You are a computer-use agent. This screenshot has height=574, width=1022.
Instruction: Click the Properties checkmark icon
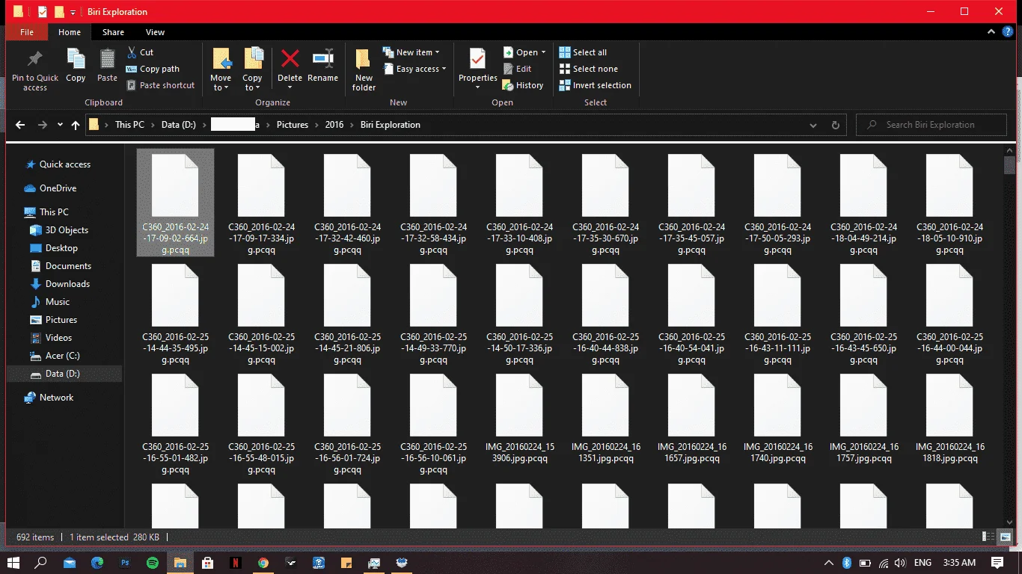point(477,59)
